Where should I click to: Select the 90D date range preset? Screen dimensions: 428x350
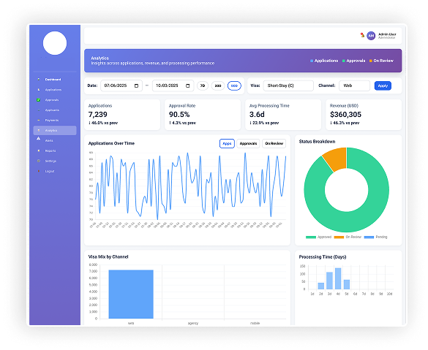234,85
